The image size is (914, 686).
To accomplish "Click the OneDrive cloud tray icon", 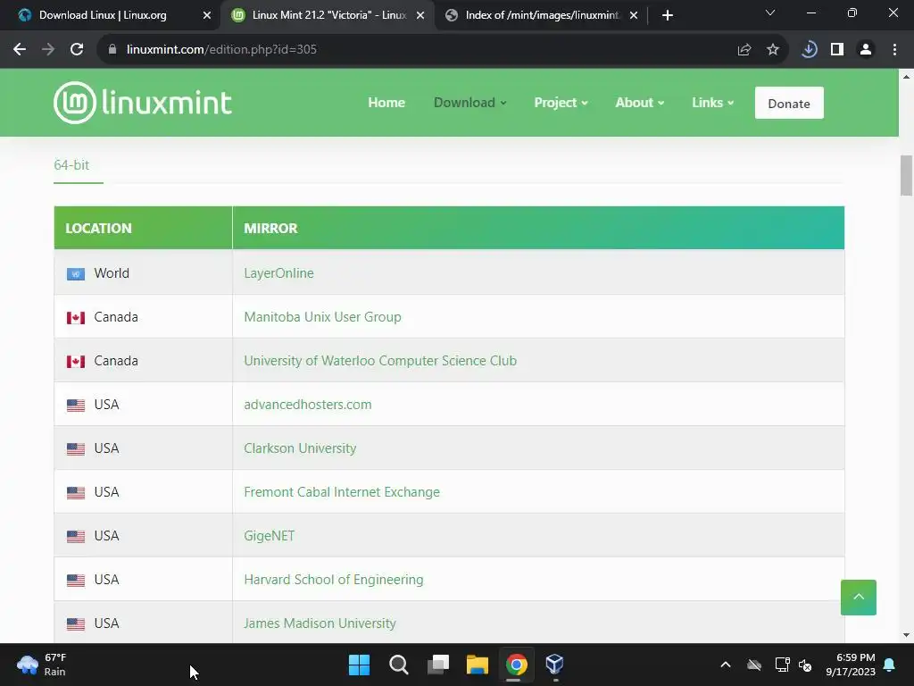I will click(754, 665).
